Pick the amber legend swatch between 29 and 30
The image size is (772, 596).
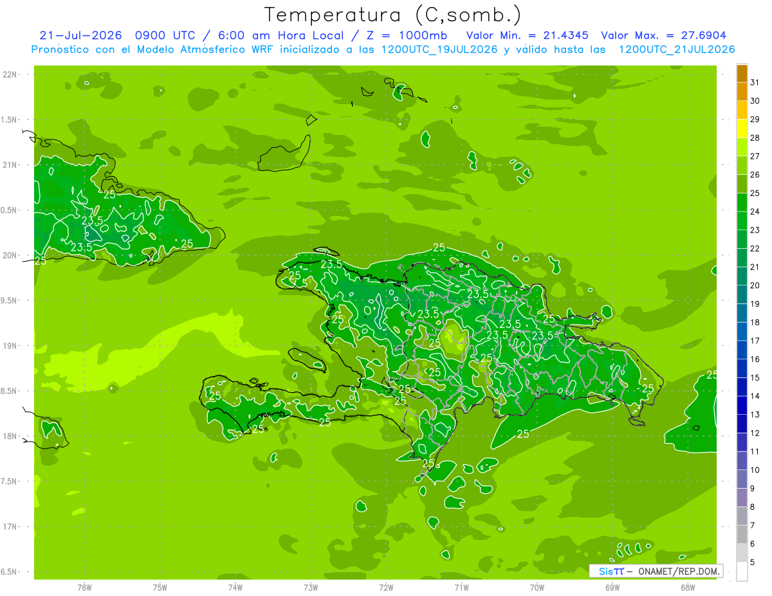coord(742,110)
